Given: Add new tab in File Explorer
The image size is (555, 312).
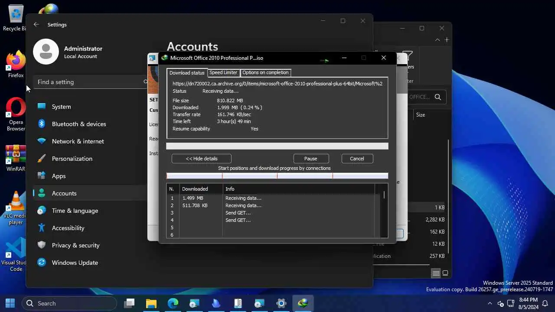Looking at the screenshot, I should click(x=447, y=40).
